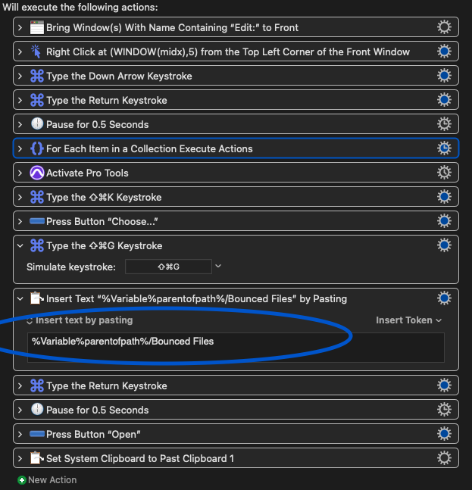Image resolution: width=472 pixels, height=490 pixels.
Task: Collapse the Insert Text by Pasting action
Action: (x=20, y=298)
